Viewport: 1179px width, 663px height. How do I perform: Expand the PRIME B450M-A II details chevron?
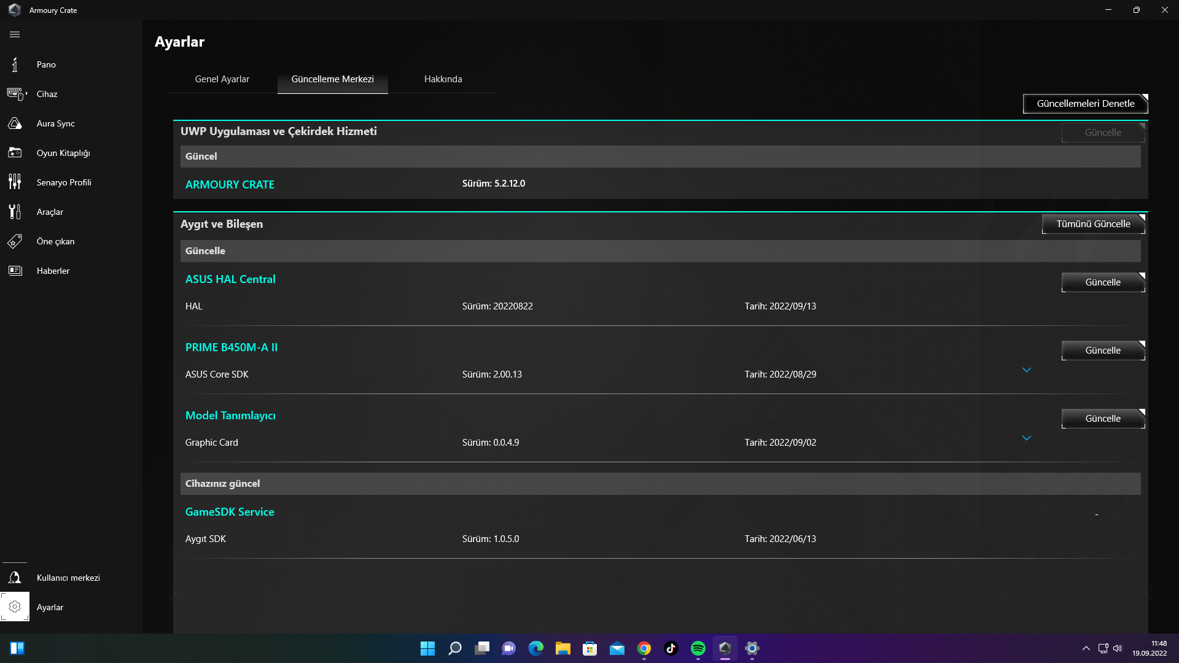[x=1026, y=370]
